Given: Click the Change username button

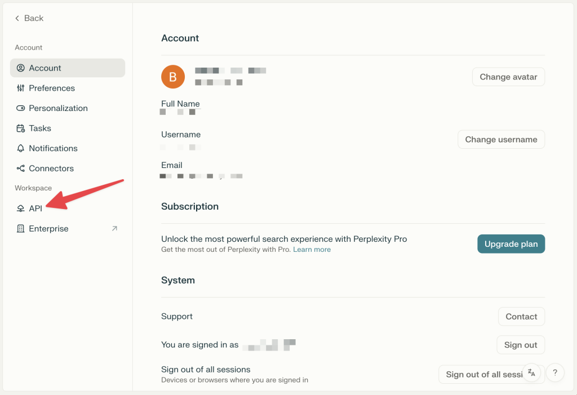Looking at the screenshot, I should 501,139.
